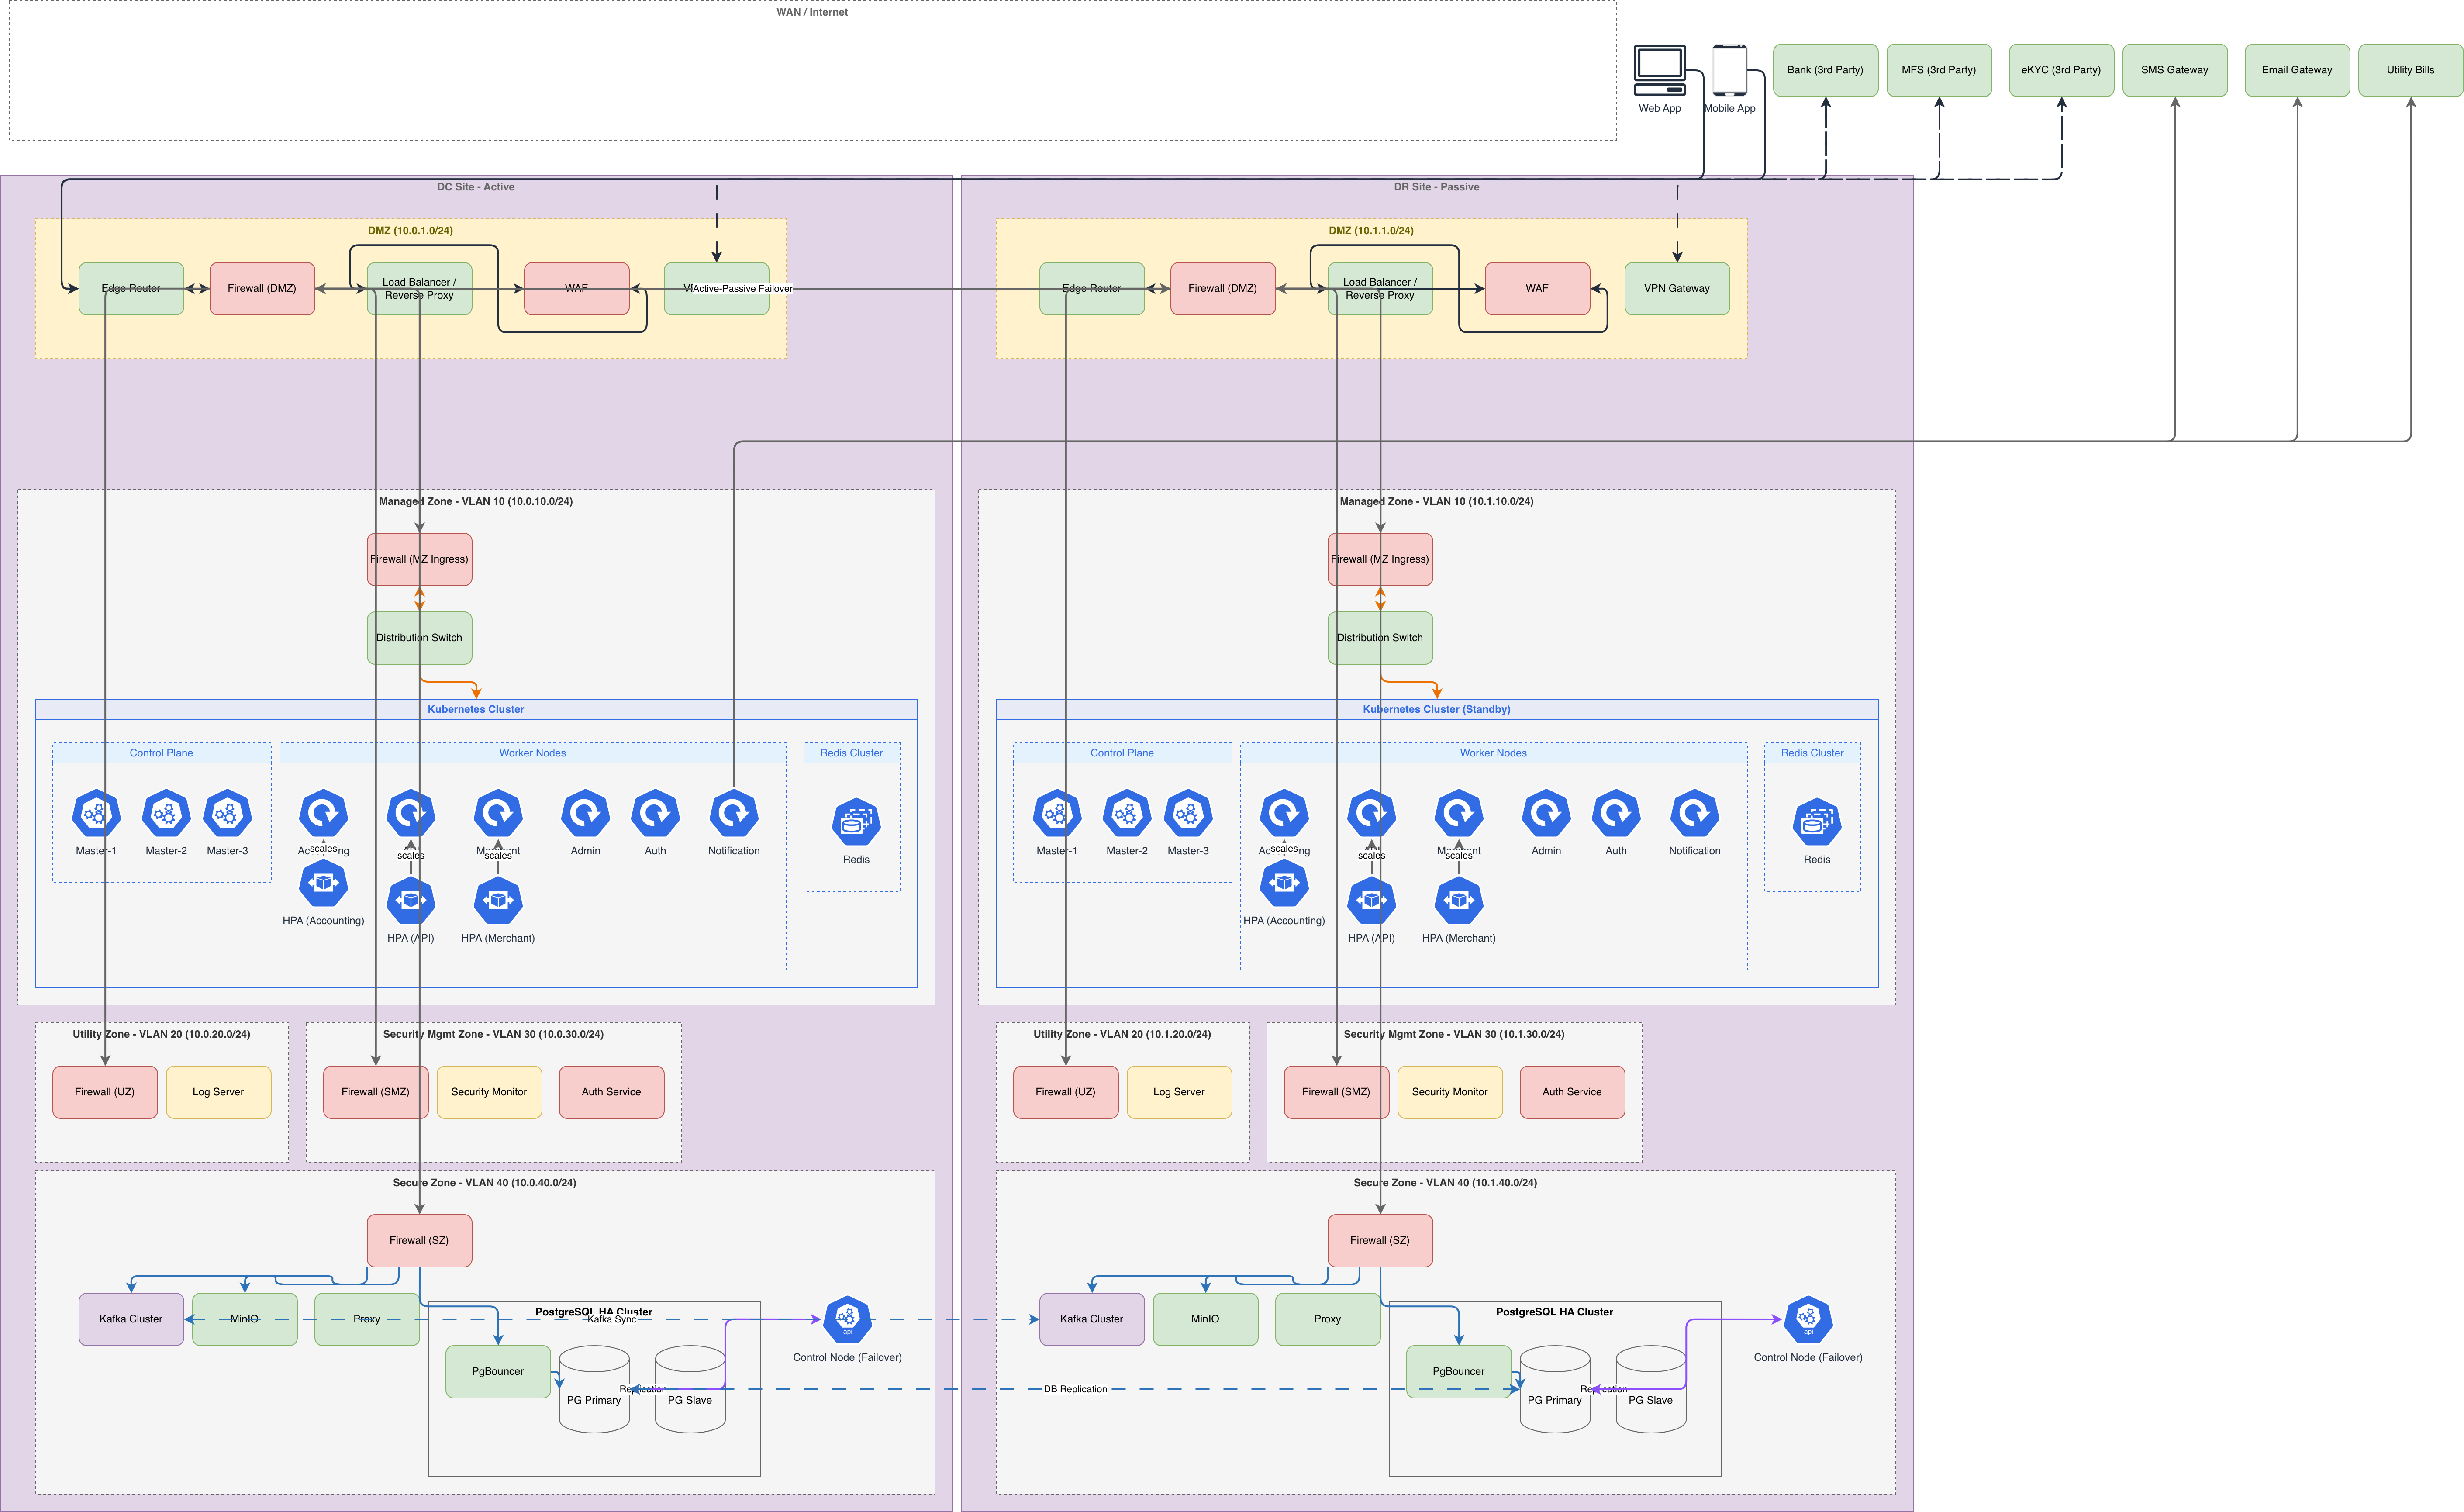Select Admin worker icon in DC cluster
Image resolution: width=2464 pixels, height=1512 pixels.
pyautogui.click(x=585, y=814)
